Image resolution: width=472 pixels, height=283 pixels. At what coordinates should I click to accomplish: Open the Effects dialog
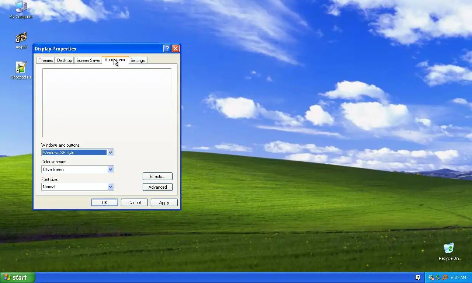[x=157, y=177]
